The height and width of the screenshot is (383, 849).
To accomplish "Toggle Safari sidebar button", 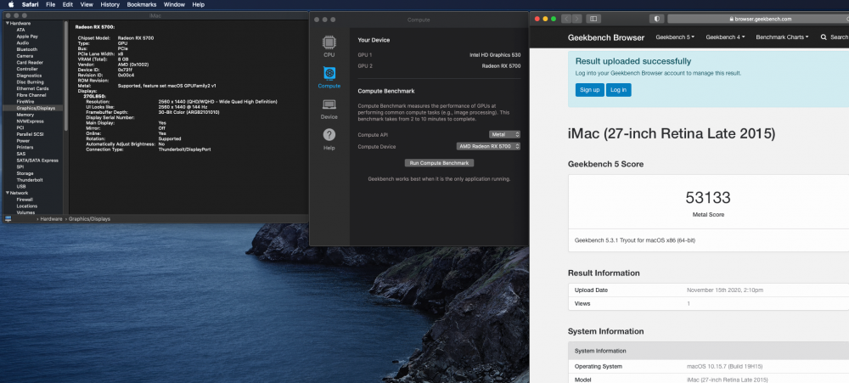I will 593,19.
